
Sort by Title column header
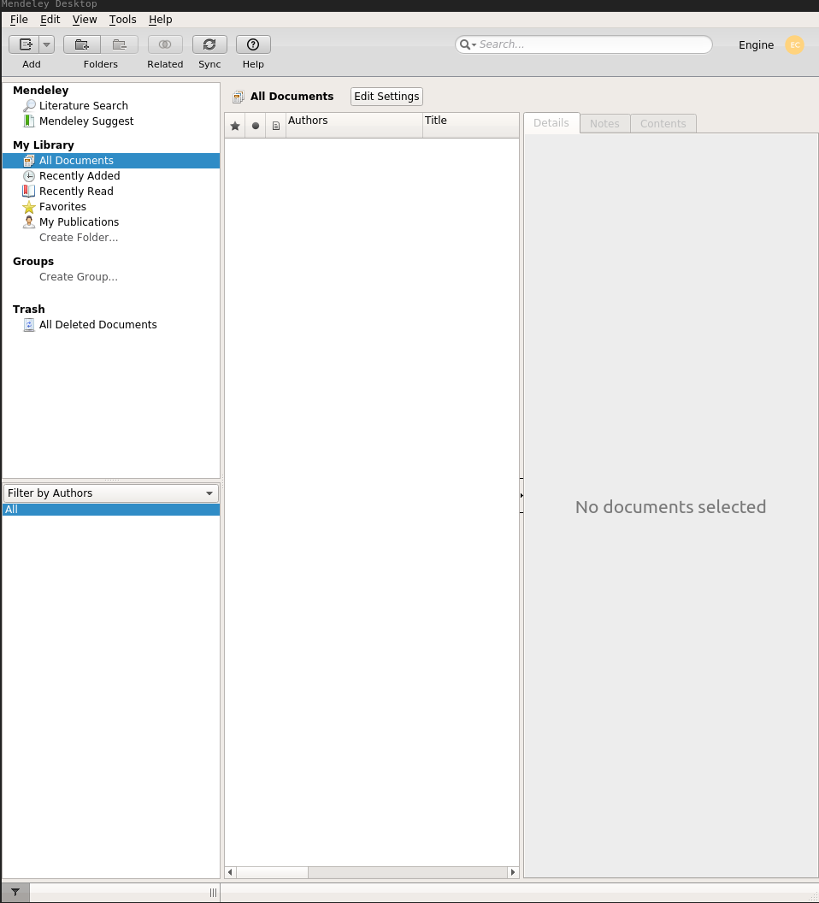[x=470, y=125]
